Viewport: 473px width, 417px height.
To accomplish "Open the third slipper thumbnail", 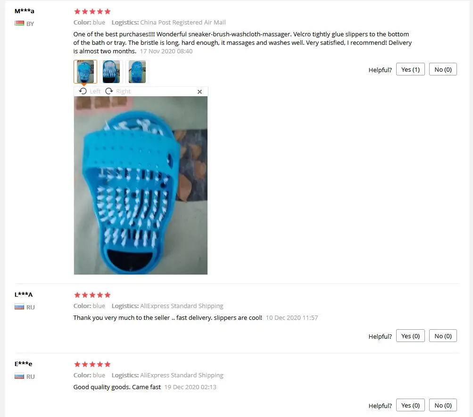I will point(137,72).
